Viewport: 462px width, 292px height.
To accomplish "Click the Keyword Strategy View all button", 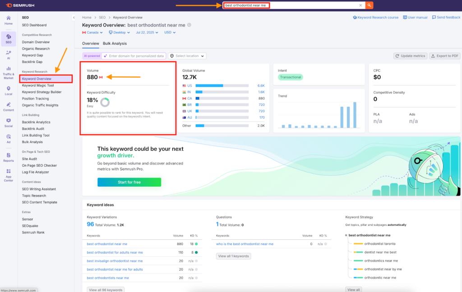I will (x=353, y=290).
